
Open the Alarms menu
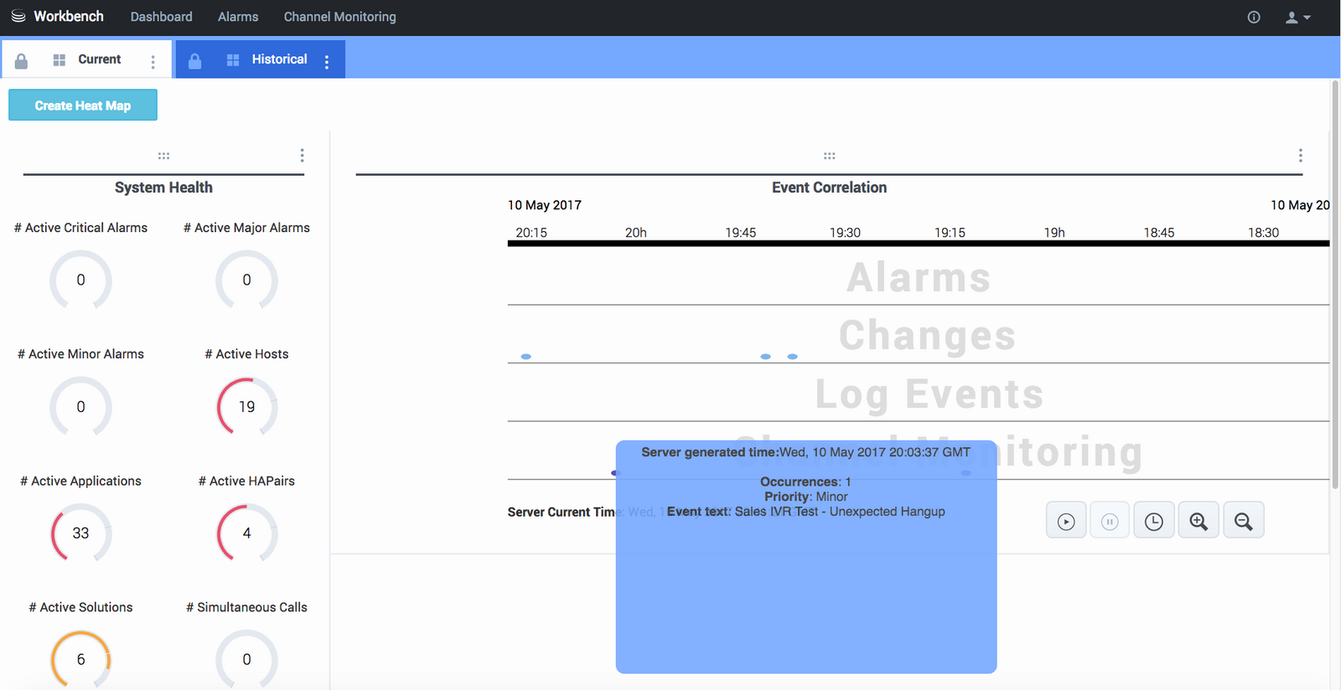coord(238,17)
